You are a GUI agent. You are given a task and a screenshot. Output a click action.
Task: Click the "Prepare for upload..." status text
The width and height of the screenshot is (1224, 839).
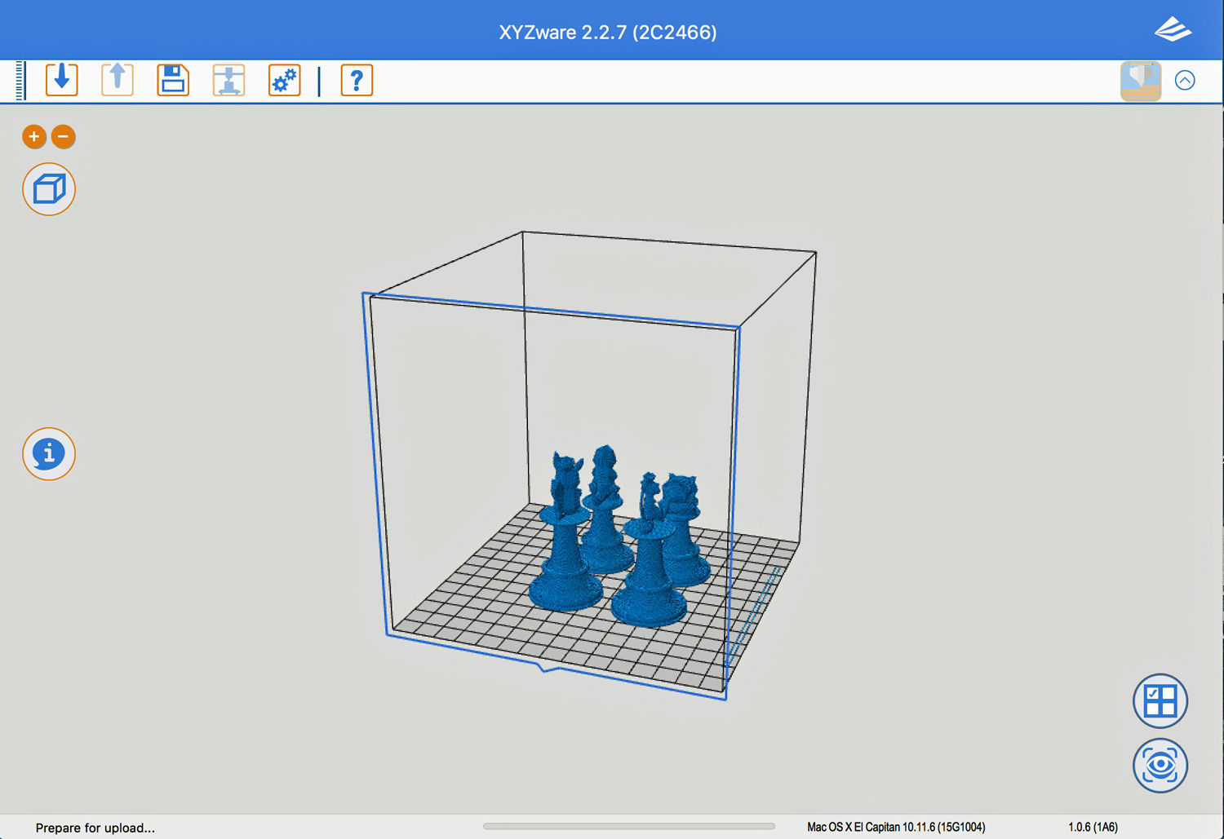pyautogui.click(x=95, y=828)
